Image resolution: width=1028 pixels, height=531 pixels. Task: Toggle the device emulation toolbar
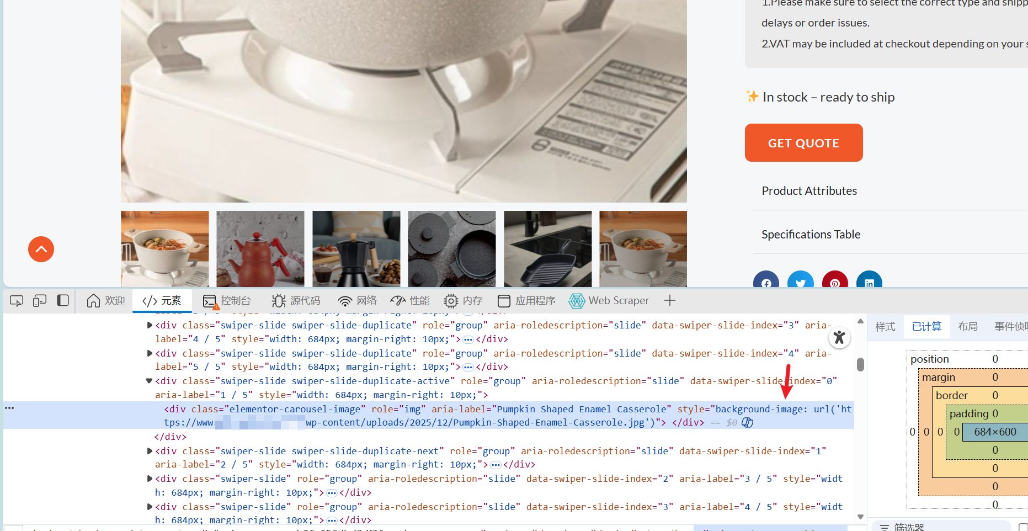click(39, 300)
